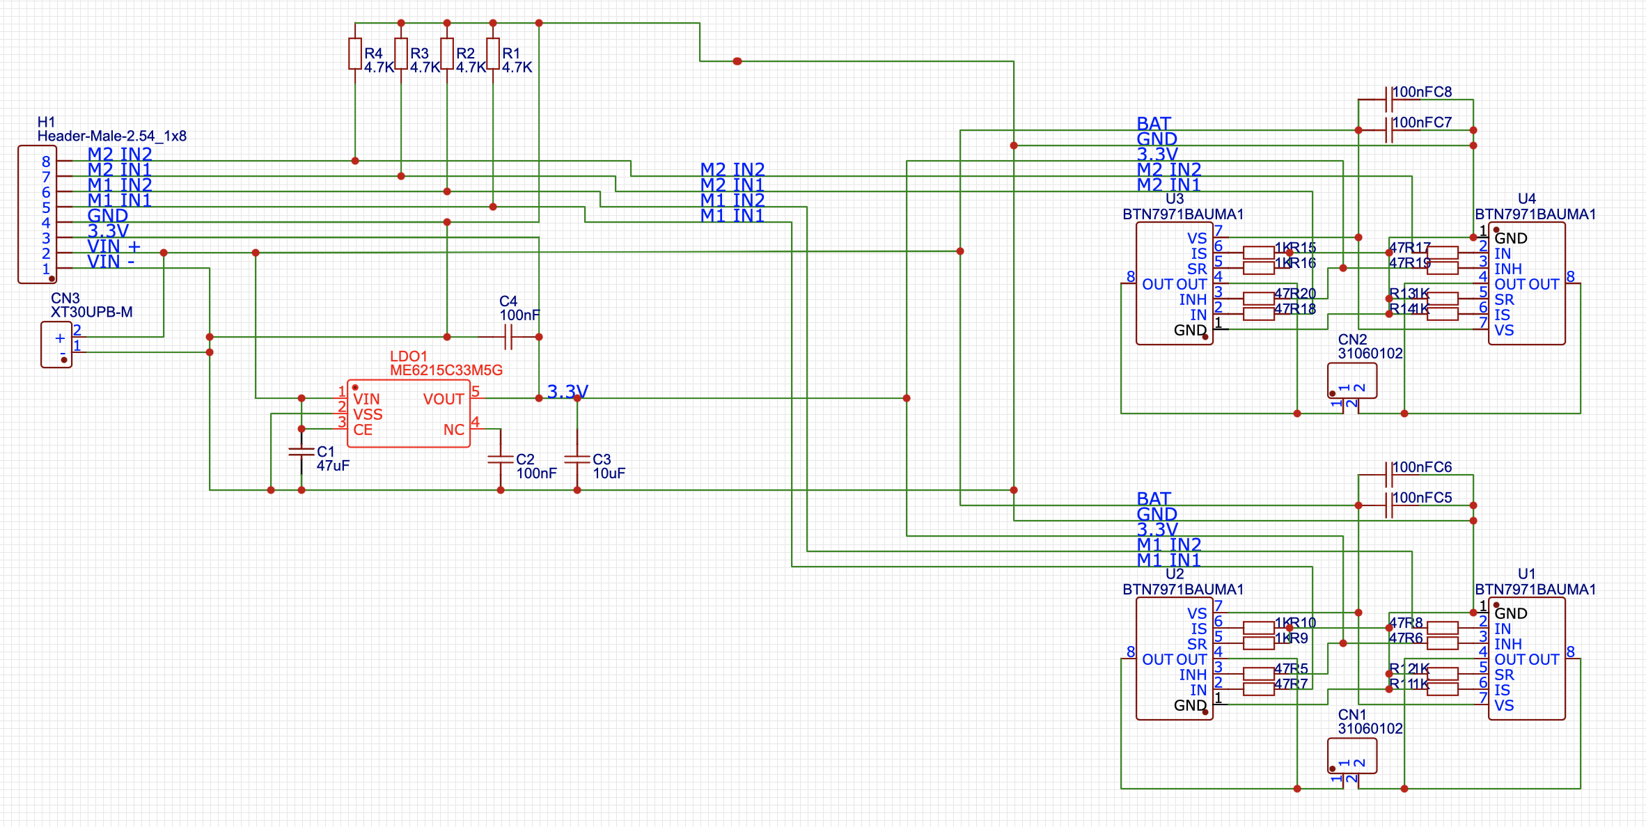Viewport: 1646px width, 827px height.
Task: Select the CN1 31060102 connector symbol
Action: tap(1351, 756)
